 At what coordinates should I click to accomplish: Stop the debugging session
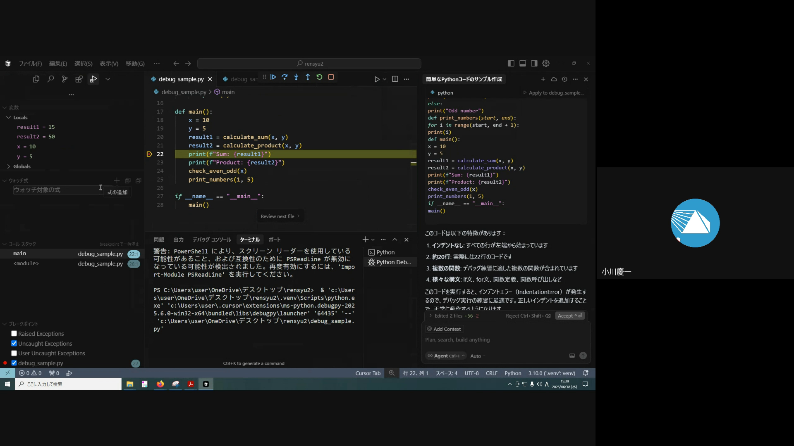[331, 77]
